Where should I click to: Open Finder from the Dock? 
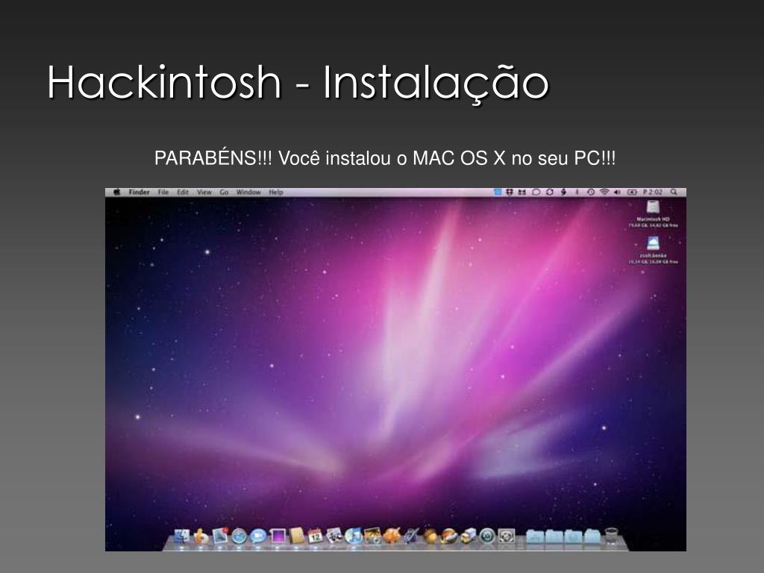(x=181, y=536)
